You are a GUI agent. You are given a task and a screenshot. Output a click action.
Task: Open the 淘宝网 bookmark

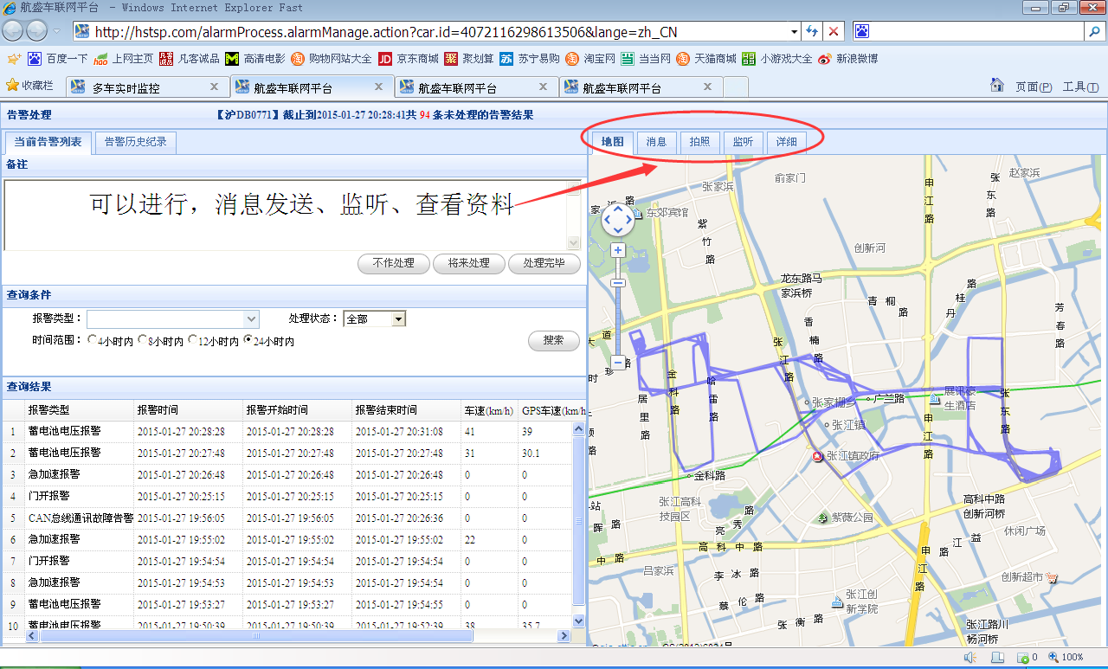point(590,59)
